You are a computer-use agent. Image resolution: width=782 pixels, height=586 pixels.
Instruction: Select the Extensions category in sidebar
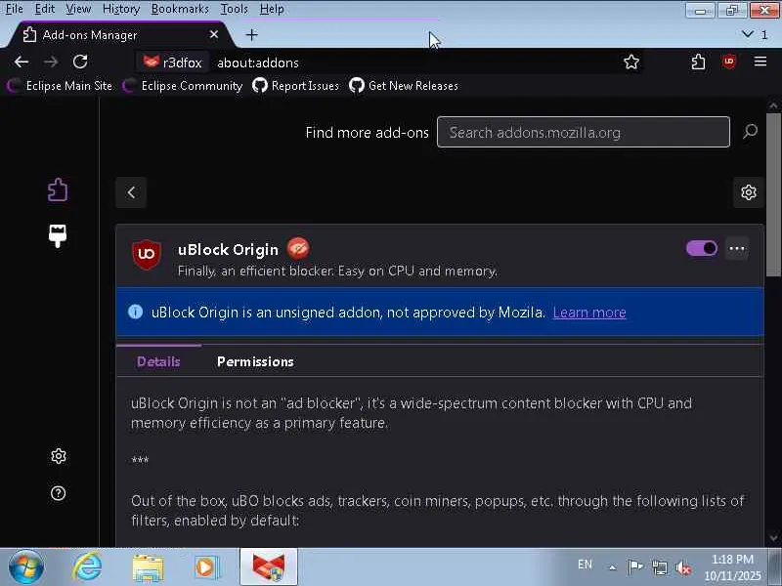(58, 189)
